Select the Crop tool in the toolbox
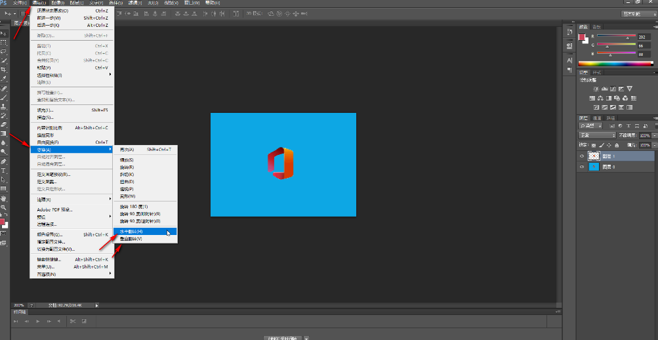This screenshot has width=658, height=340. 4,69
